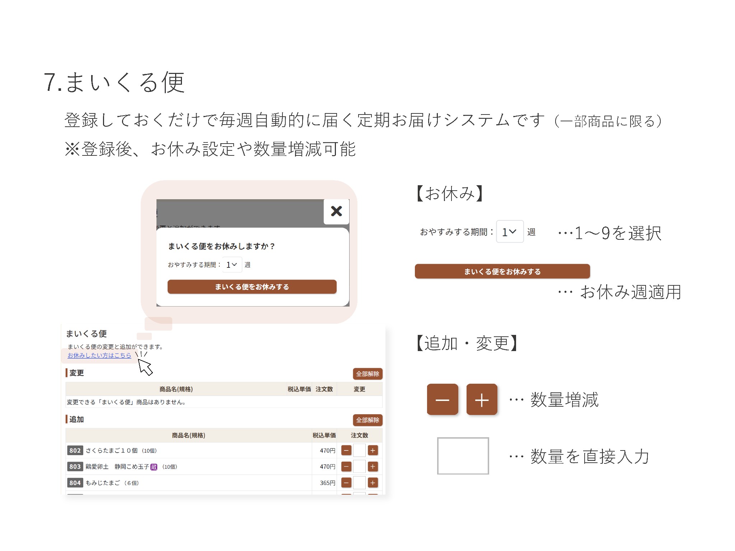
Task: Click the right-side まいくる便をお休みする button
Action: [502, 271]
